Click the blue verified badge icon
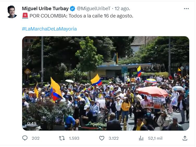The width and height of the screenshot is (196, 147). click(x=72, y=9)
